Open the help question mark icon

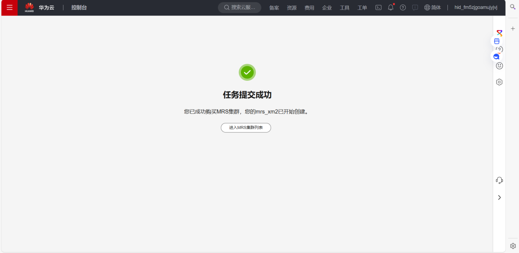coord(403,7)
